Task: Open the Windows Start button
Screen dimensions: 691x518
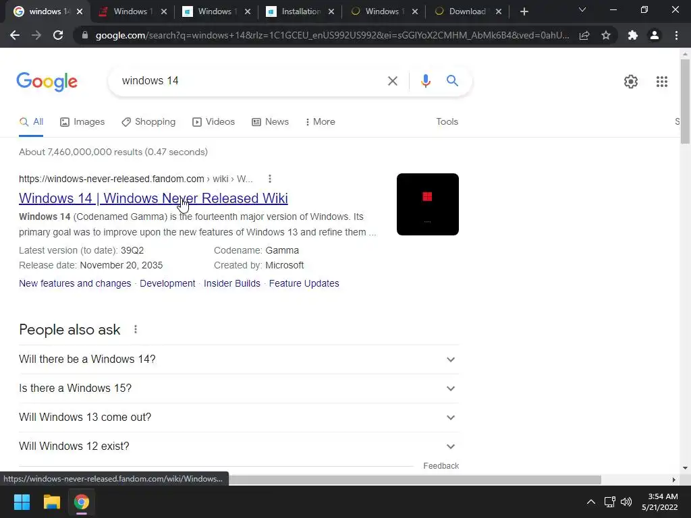Action: (22, 502)
